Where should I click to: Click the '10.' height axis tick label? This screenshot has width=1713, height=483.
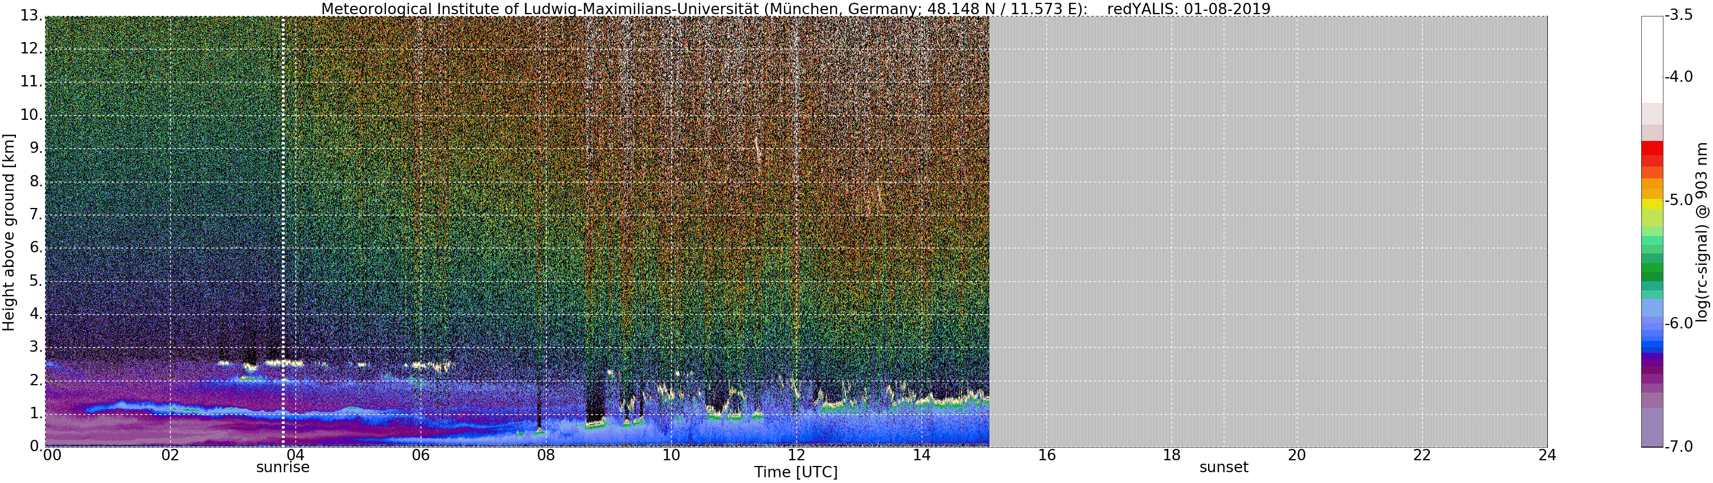31,115
